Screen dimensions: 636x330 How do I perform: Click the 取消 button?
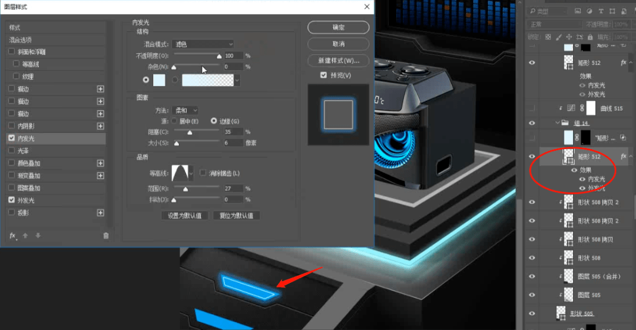[338, 44]
